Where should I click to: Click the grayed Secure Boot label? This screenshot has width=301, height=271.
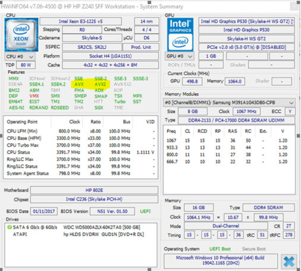(254, 249)
